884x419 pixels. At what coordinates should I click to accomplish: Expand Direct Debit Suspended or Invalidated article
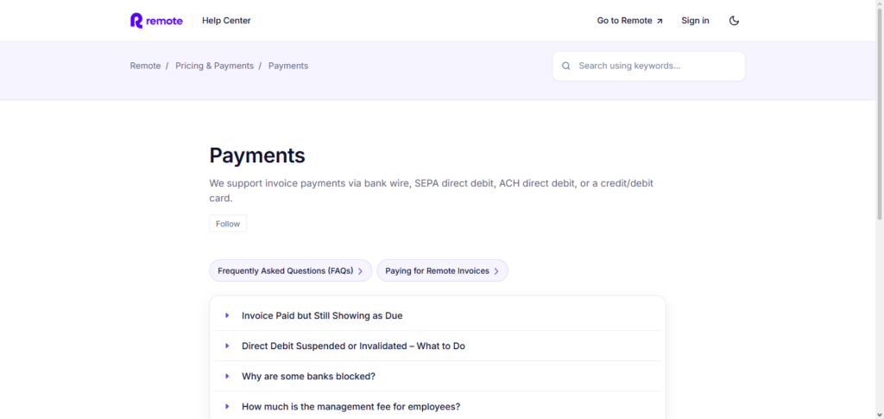pos(437,346)
